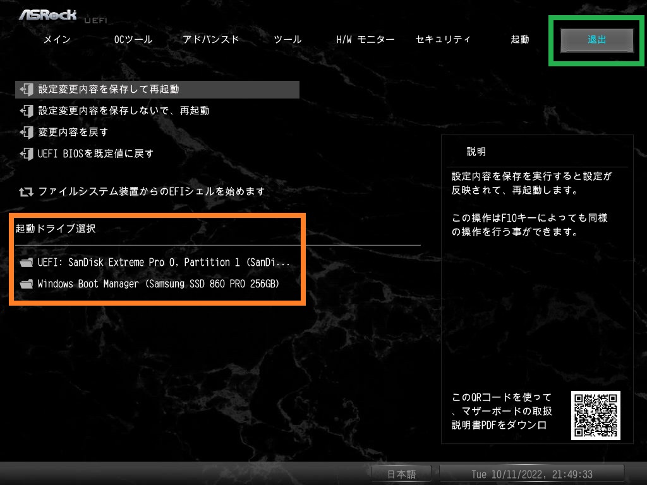
Task: Click the 起動ドライブ選択 heading
Action: tap(56, 229)
